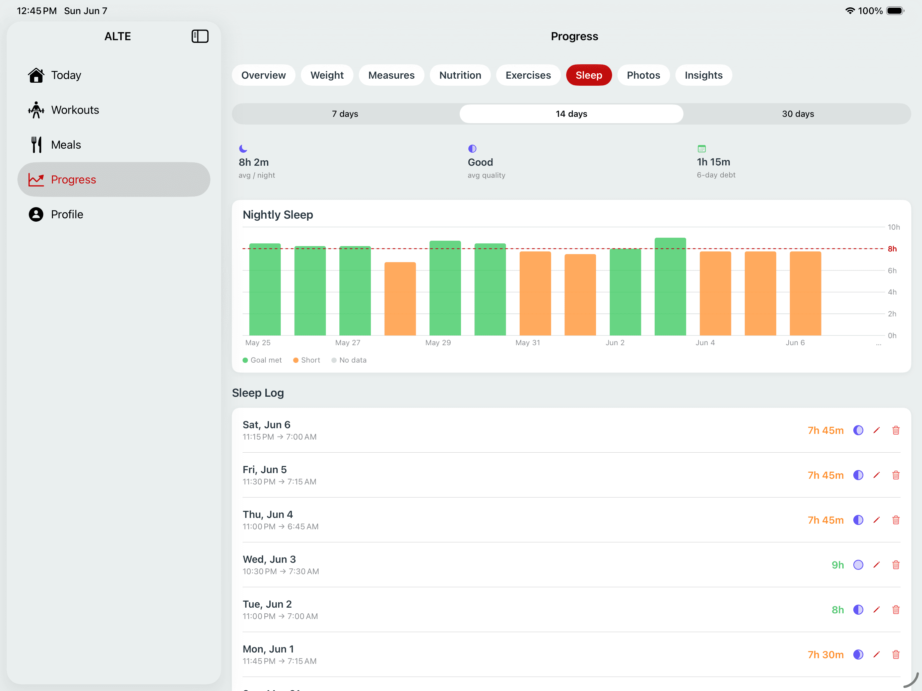922x691 pixels.
Task: Select the Jun 3 bar in chart
Action: click(670, 287)
